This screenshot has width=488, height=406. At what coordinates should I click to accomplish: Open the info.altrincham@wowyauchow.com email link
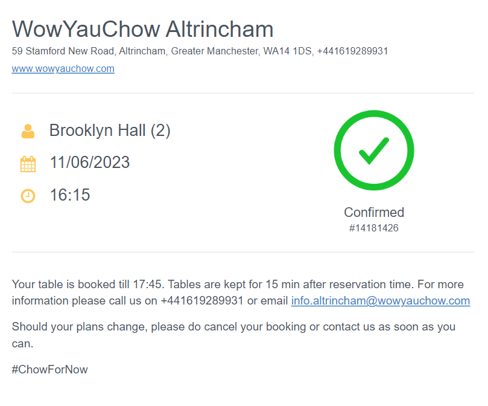tap(380, 301)
